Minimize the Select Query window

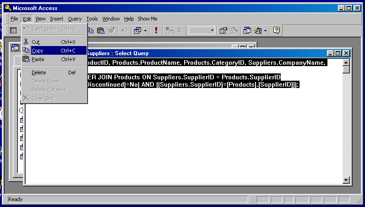(x=331, y=53)
